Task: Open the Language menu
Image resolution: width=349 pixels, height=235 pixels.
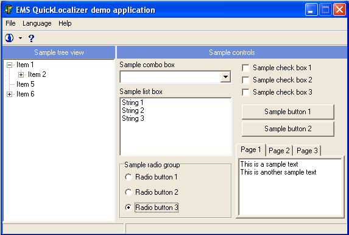Action: tap(37, 23)
